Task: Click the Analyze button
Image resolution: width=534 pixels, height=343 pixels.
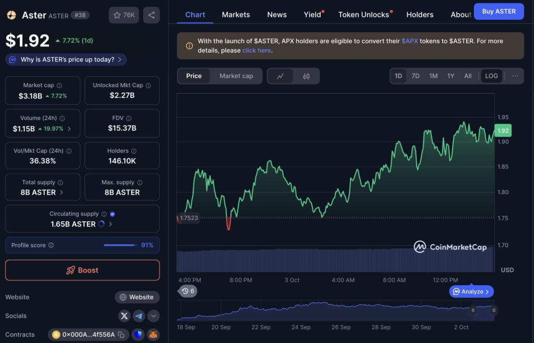Action: click(471, 291)
